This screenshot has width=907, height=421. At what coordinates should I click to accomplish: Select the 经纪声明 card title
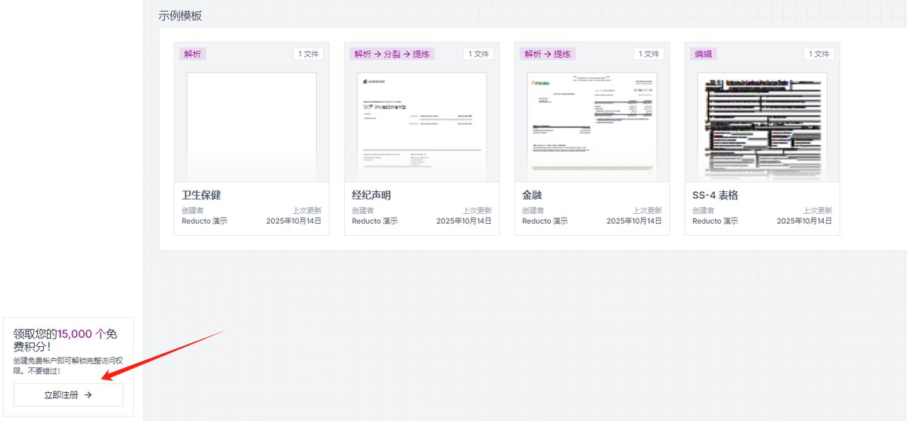point(371,196)
